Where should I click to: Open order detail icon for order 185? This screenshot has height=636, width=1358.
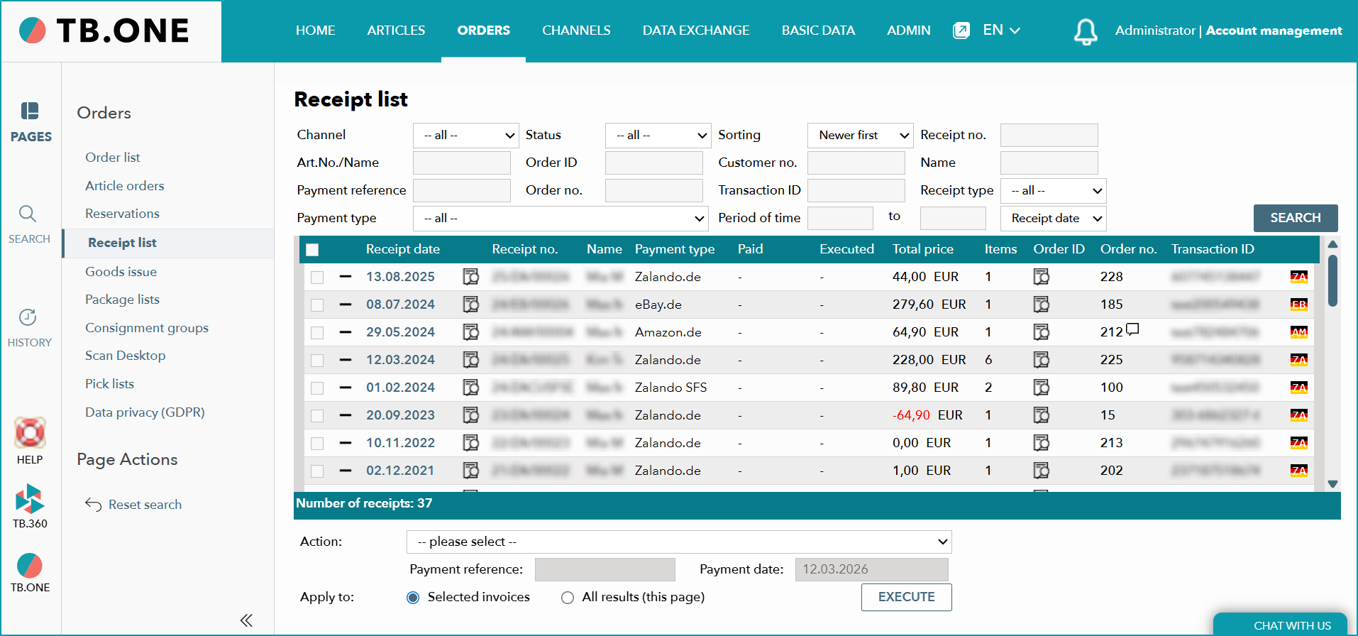point(1041,305)
